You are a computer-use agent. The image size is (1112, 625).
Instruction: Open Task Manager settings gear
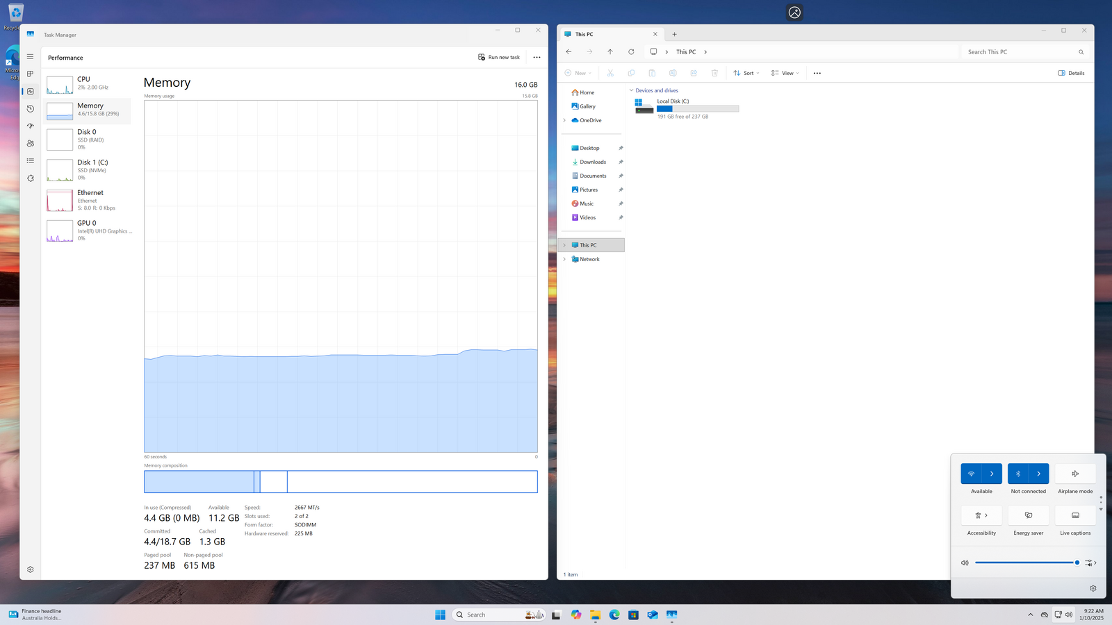point(30,569)
